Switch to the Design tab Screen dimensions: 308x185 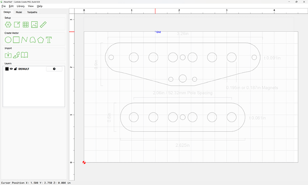pyautogui.click(x=7, y=12)
